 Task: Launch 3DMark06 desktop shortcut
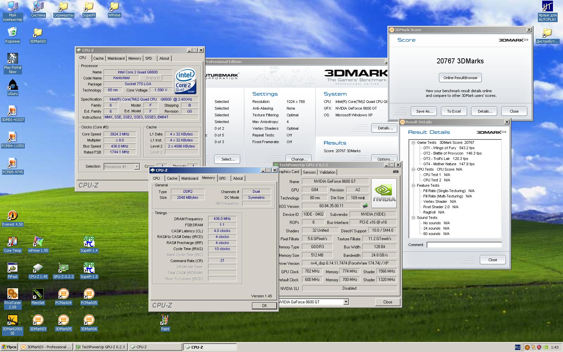point(89,323)
